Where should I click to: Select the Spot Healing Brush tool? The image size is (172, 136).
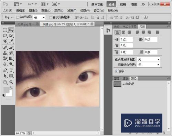(x=5, y=47)
